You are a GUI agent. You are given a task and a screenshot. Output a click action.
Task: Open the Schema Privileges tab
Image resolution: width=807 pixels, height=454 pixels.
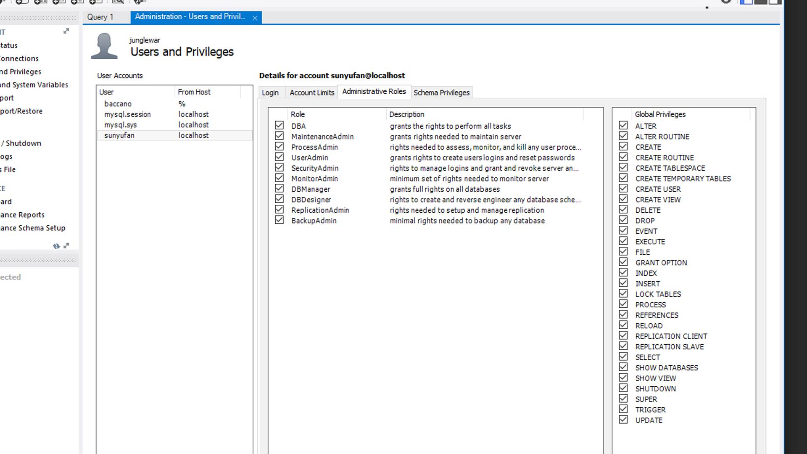tap(441, 92)
